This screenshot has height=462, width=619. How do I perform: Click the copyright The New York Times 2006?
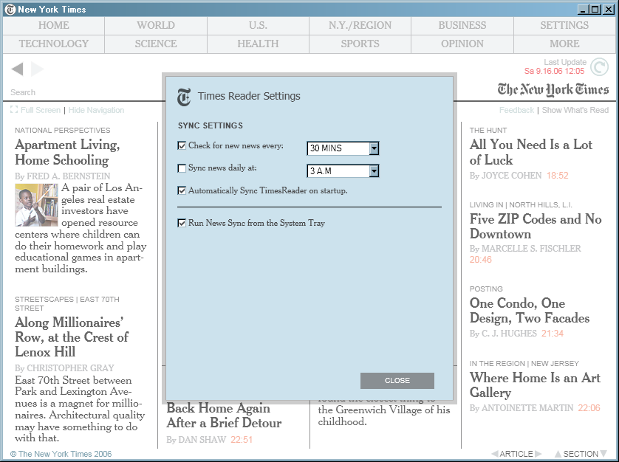coord(61,454)
